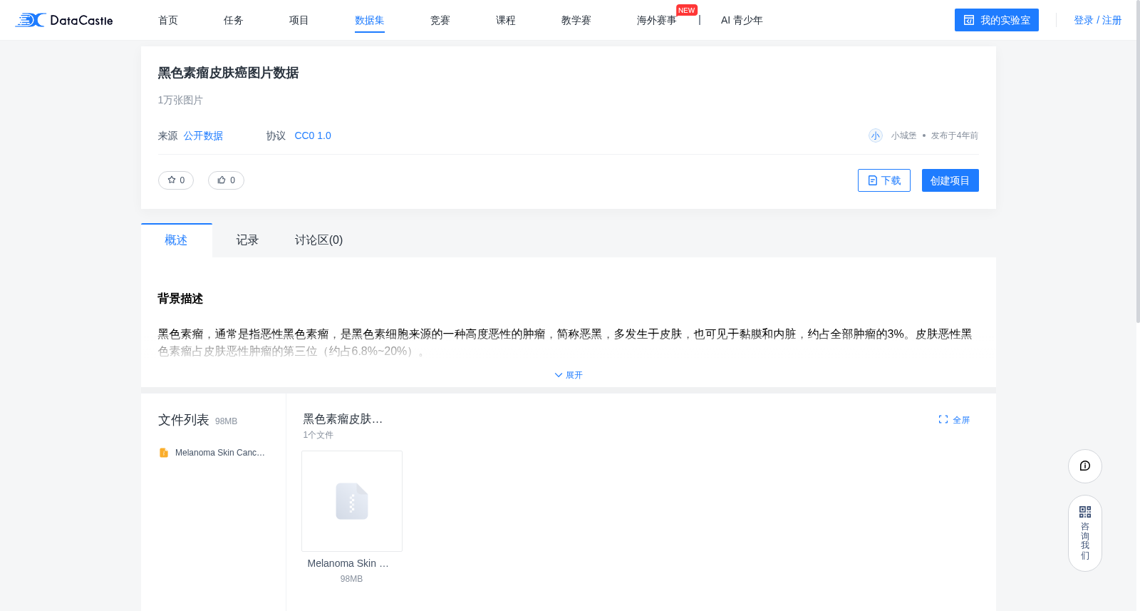Open 海外赛事 navigation item
Viewport: 1140px width, 611px height.
[x=657, y=20]
